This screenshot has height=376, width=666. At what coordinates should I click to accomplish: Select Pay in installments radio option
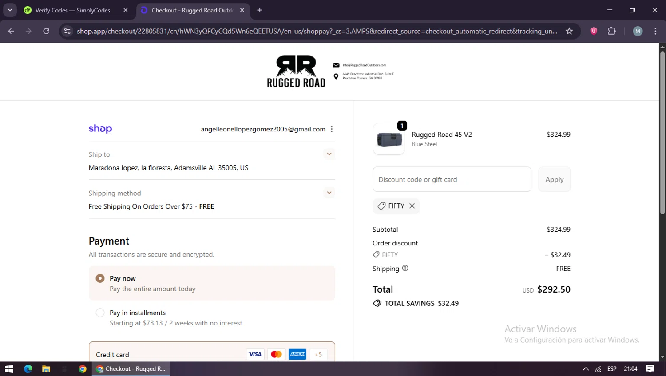pyautogui.click(x=100, y=313)
